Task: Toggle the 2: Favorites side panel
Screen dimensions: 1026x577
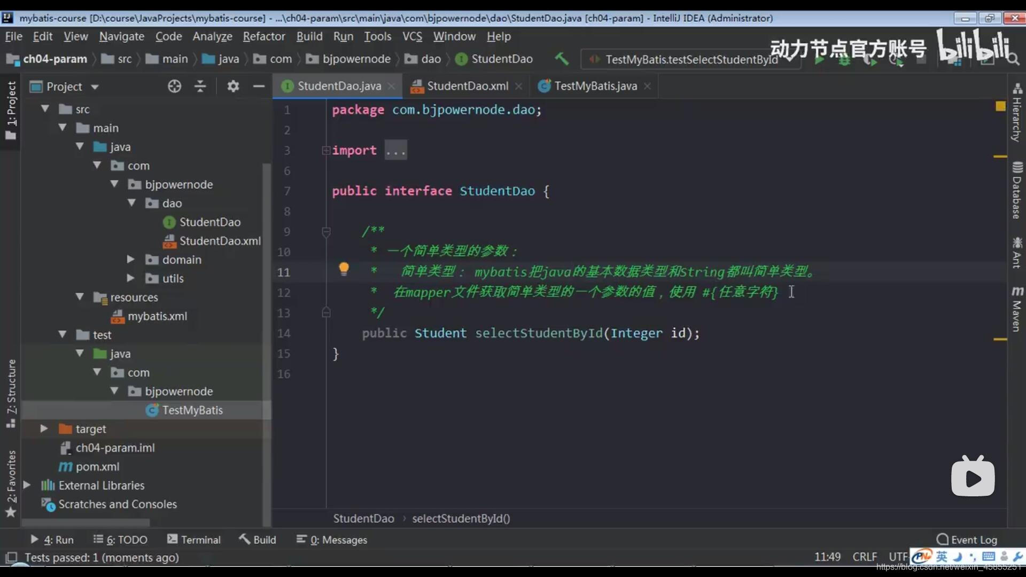Action: click(11, 484)
